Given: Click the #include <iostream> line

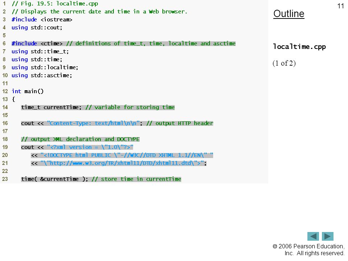Looking at the screenshot, I should pyautogui.click(x=42, y=20).
